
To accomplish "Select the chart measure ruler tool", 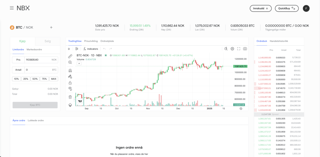I will 70,56.
